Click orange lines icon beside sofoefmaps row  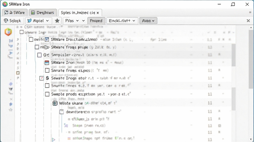pos(69,139)
